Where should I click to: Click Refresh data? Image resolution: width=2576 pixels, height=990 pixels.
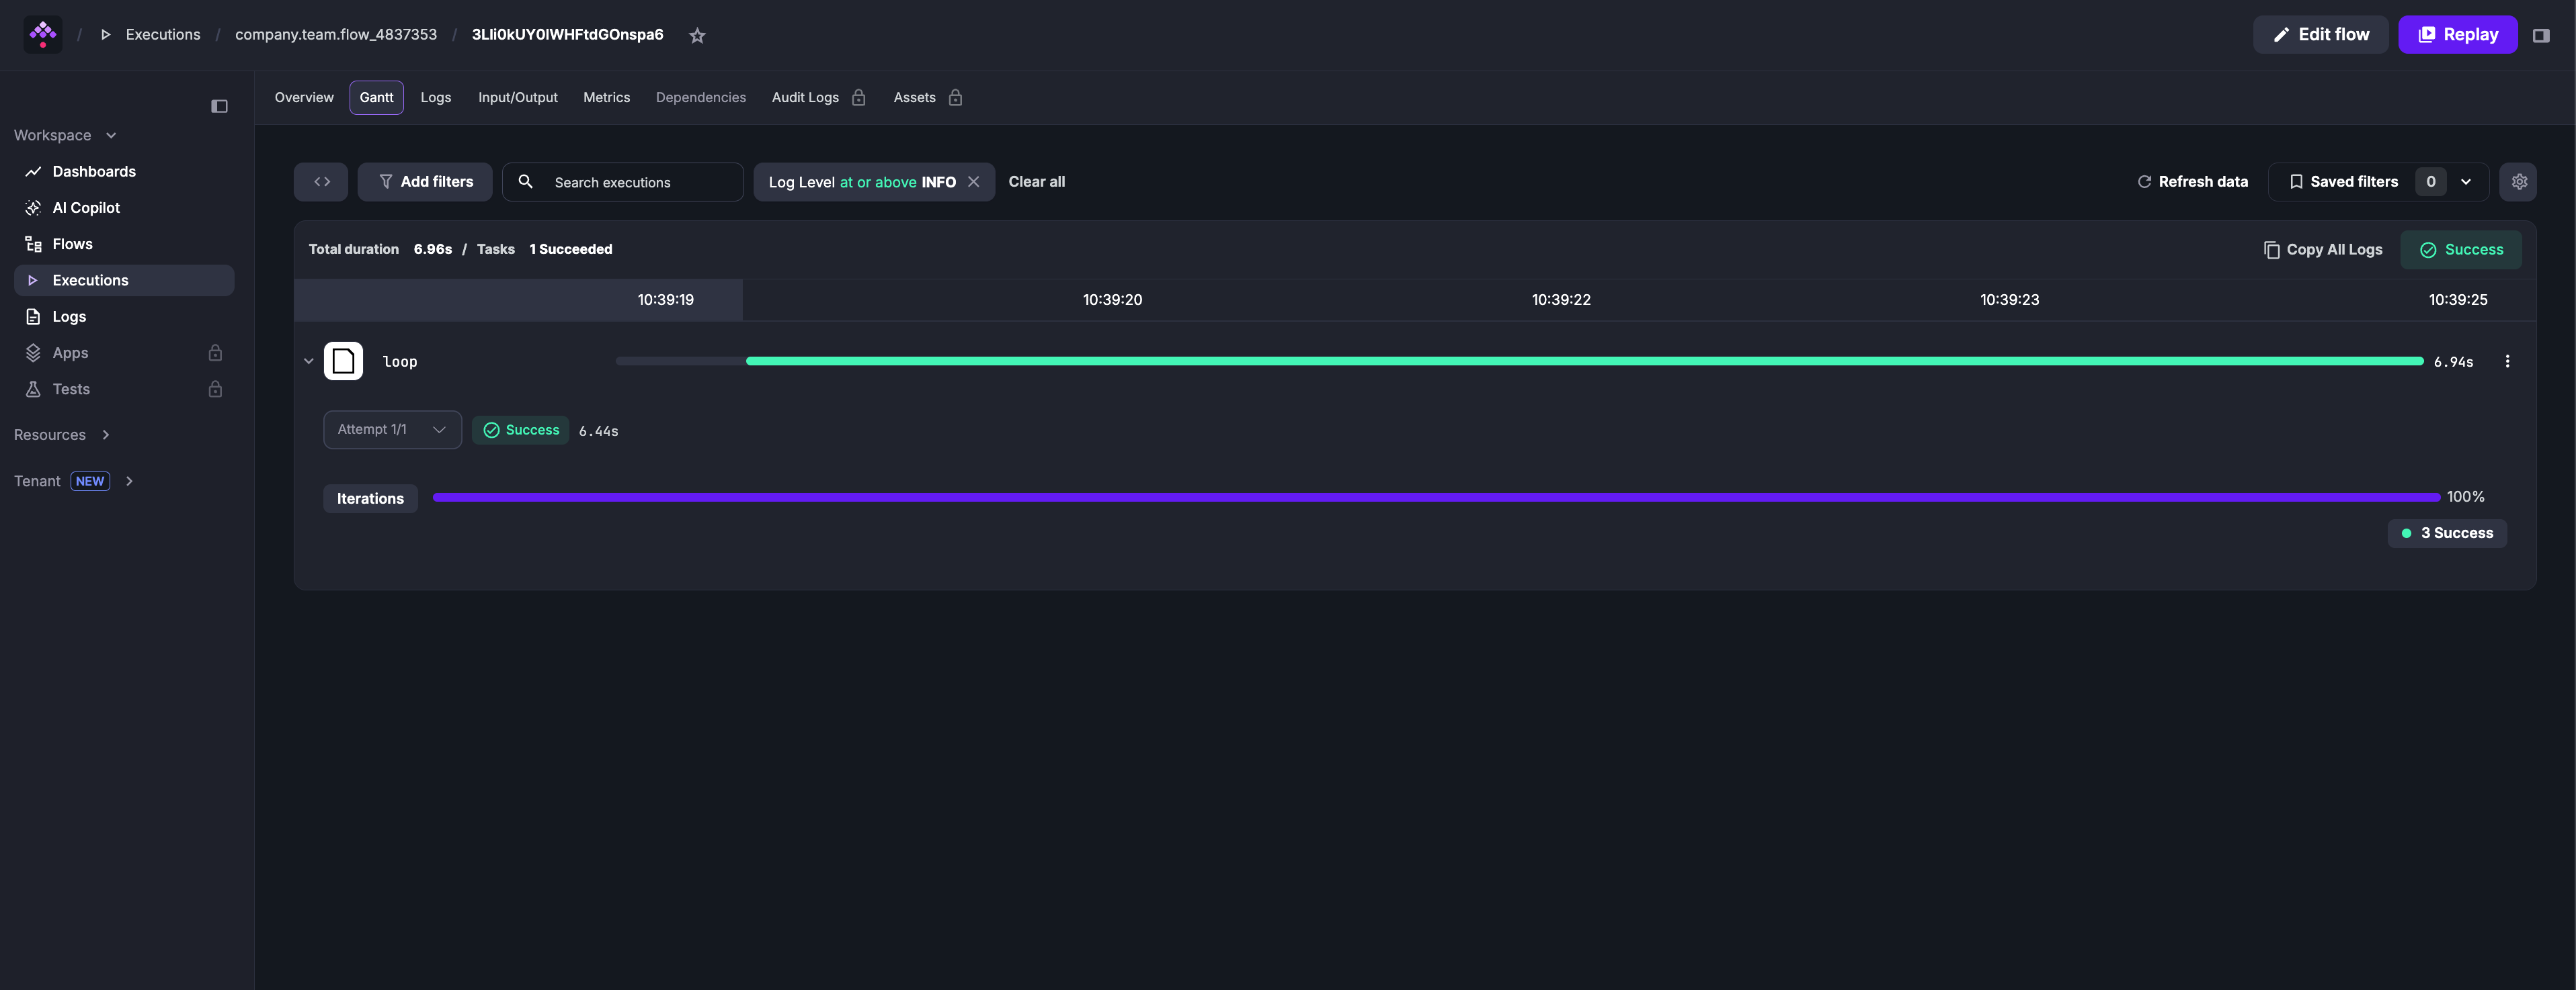2192,182
